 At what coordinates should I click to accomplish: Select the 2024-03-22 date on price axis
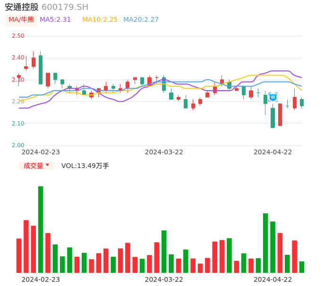pos(164,152)
